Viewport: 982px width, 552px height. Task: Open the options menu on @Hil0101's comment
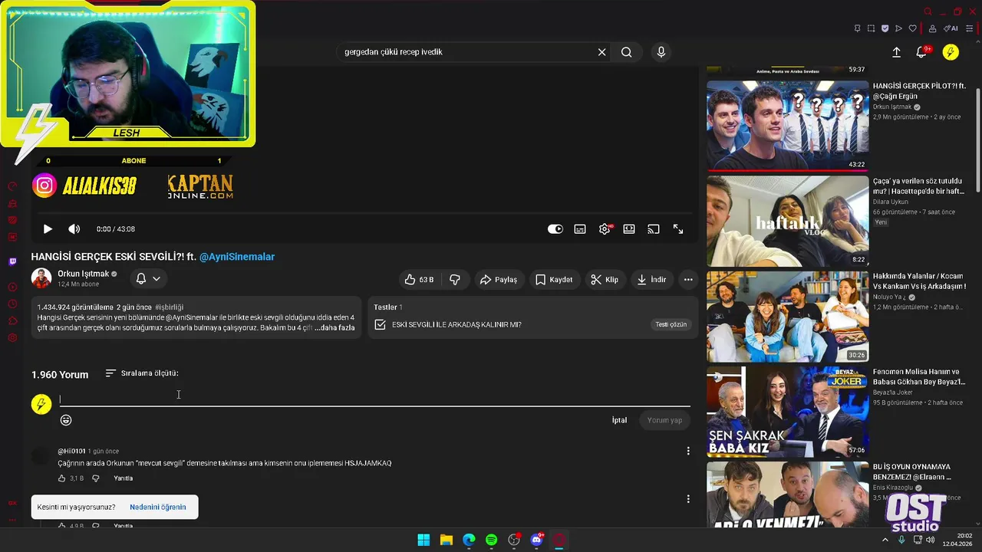click(688, 451)
